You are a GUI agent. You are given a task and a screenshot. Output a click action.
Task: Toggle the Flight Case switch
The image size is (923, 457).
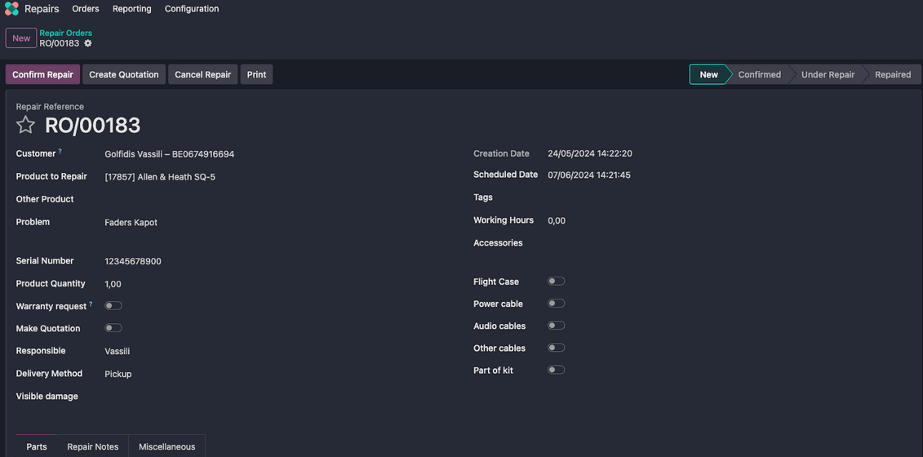556,282
